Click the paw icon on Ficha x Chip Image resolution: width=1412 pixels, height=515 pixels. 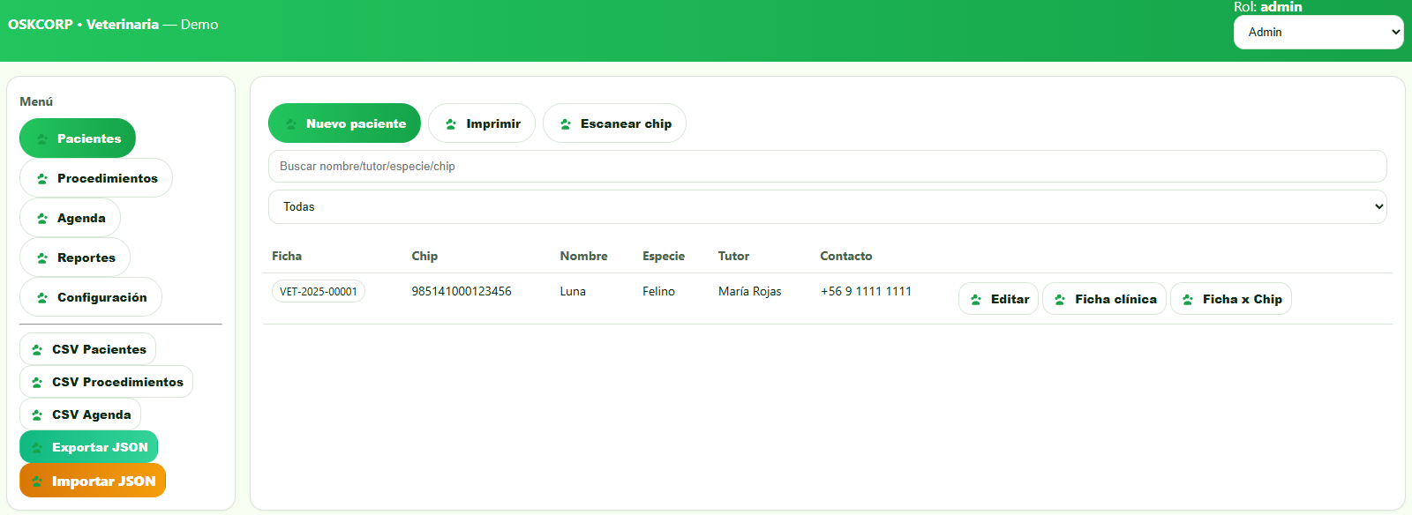point(1188,300)
